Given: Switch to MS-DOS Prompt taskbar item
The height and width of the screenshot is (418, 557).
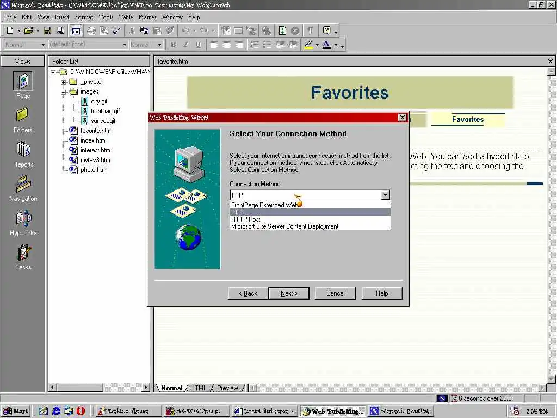Looking at the screenshot, I should 196,411.
